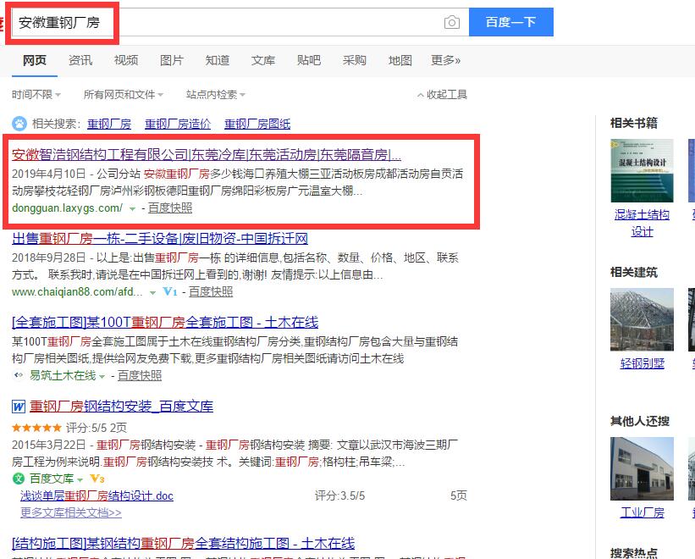Click the 搜索热点 sidebar heading

634,553
